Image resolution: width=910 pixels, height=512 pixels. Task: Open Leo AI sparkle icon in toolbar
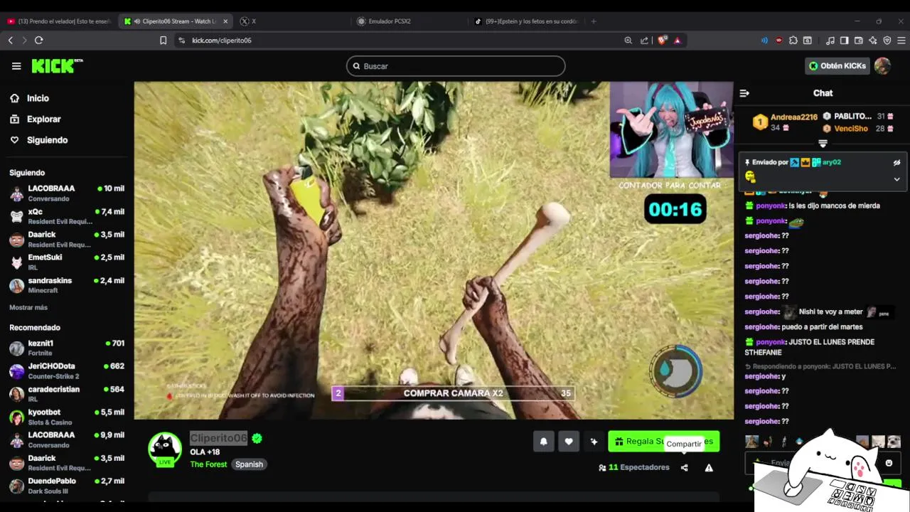pyautogui.click(x=873, y=41)
